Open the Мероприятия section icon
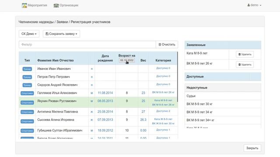Image resolution: width=280 pixels, height=157 pixels. pos(24,5)
